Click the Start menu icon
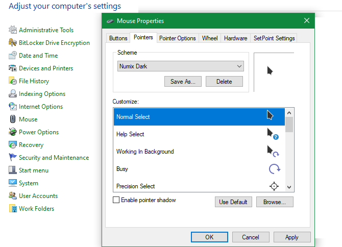The width and height of the screenshot is (342, 247). click(x=13, y=170)
